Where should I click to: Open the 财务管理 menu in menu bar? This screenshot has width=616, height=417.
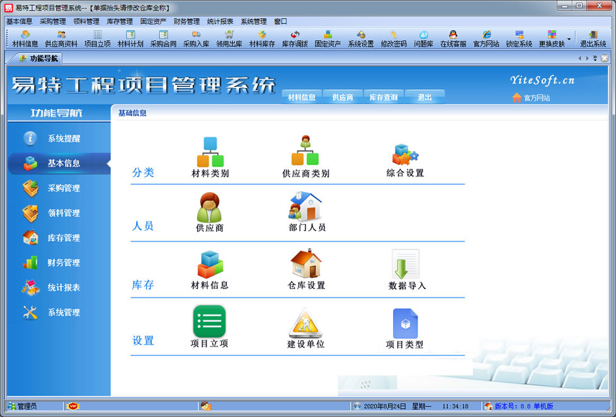186,21
